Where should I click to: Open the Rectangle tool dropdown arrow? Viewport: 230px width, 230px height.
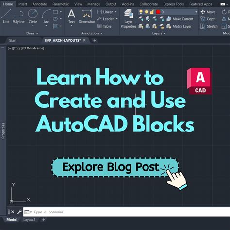click(x=61, y=12)
